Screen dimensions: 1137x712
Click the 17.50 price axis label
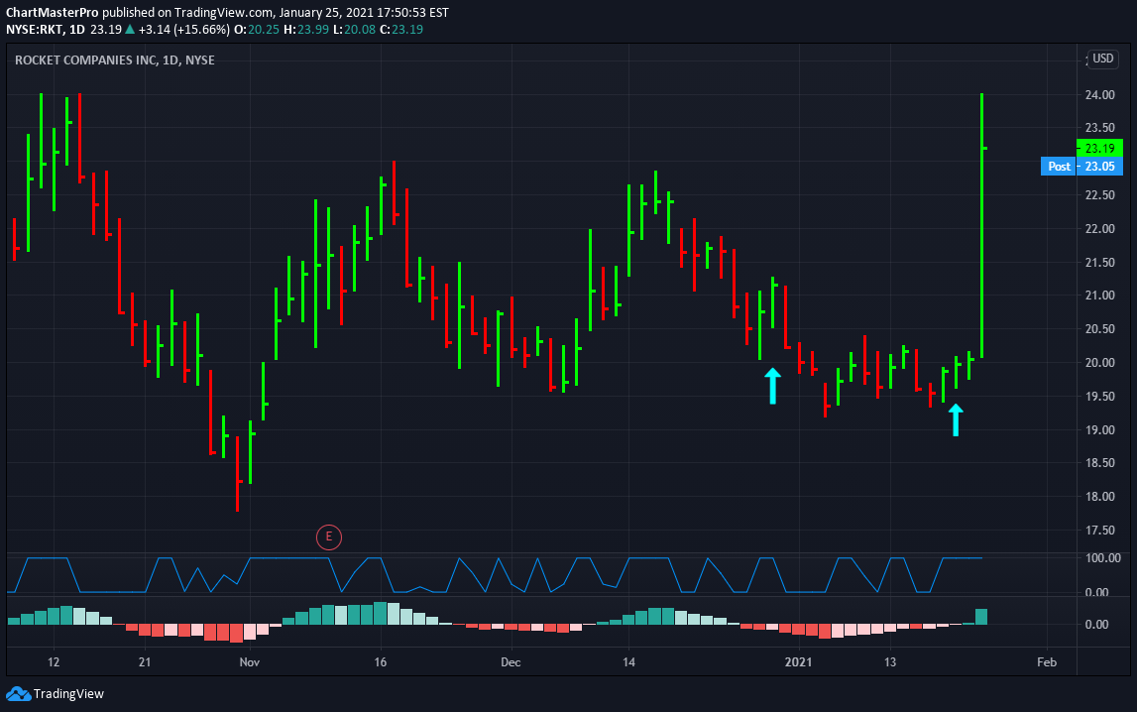pos(1099,530)
